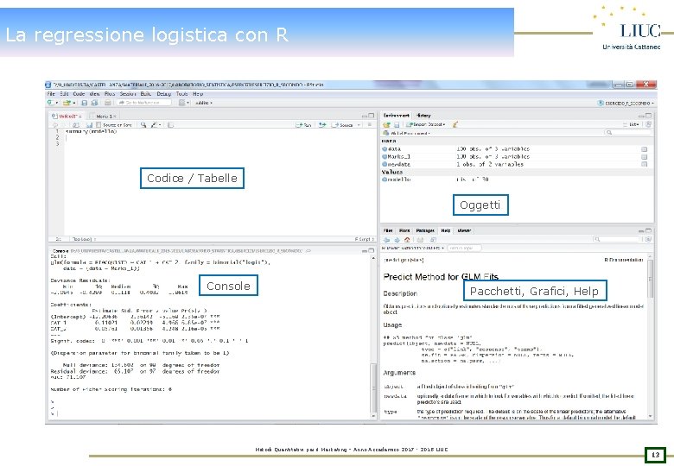Image resolution: width=674 pixels, height=466 pixels.
Task: Click the editor save icon
Action: pos(89,125)
